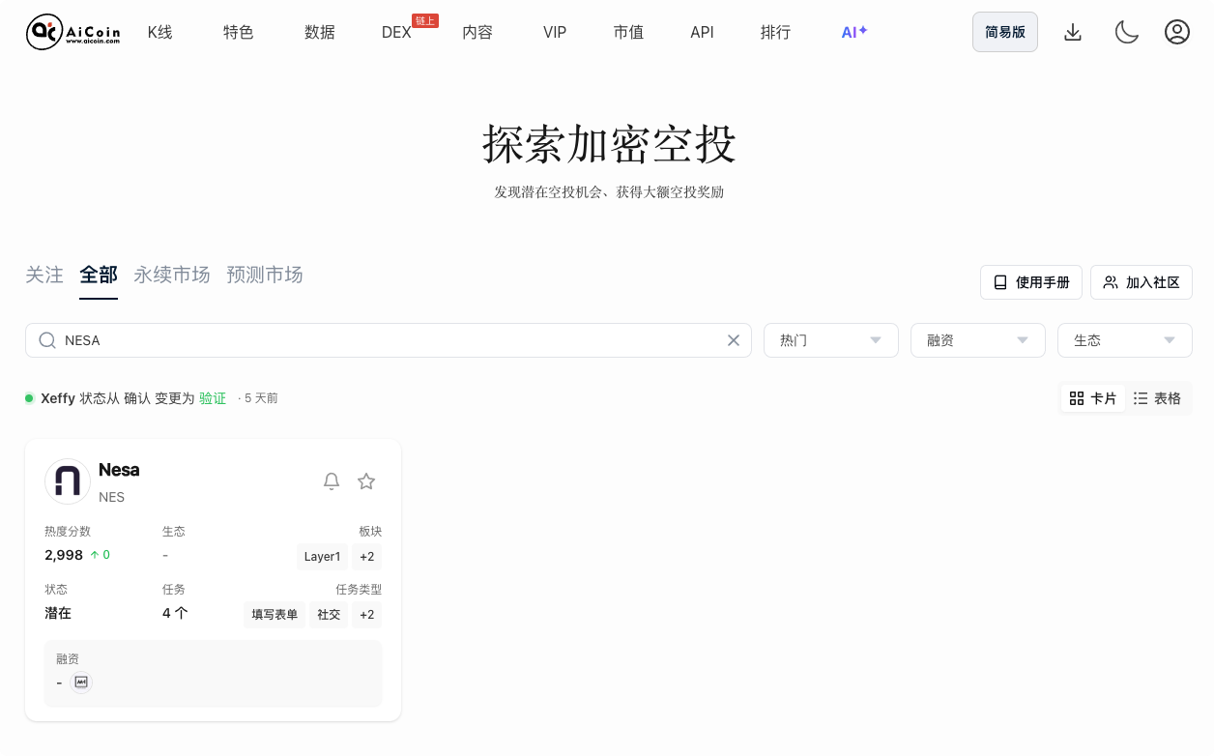1214x756 pixels.
Task: Select the 全部 tab
Action: 99,276
